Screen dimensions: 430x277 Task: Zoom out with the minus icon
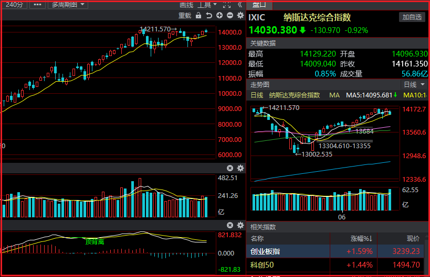[x=230, y=15]
